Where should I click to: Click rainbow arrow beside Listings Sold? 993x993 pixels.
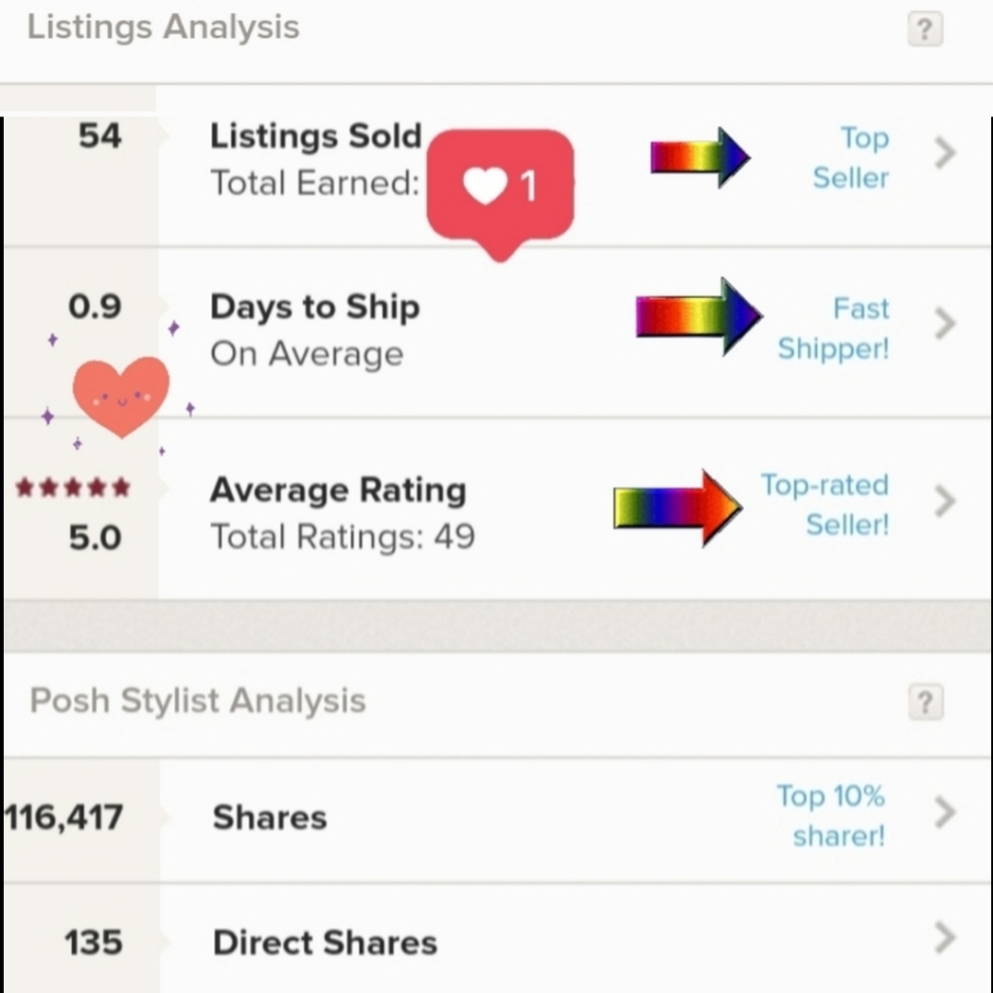click(x=700, y=157)
